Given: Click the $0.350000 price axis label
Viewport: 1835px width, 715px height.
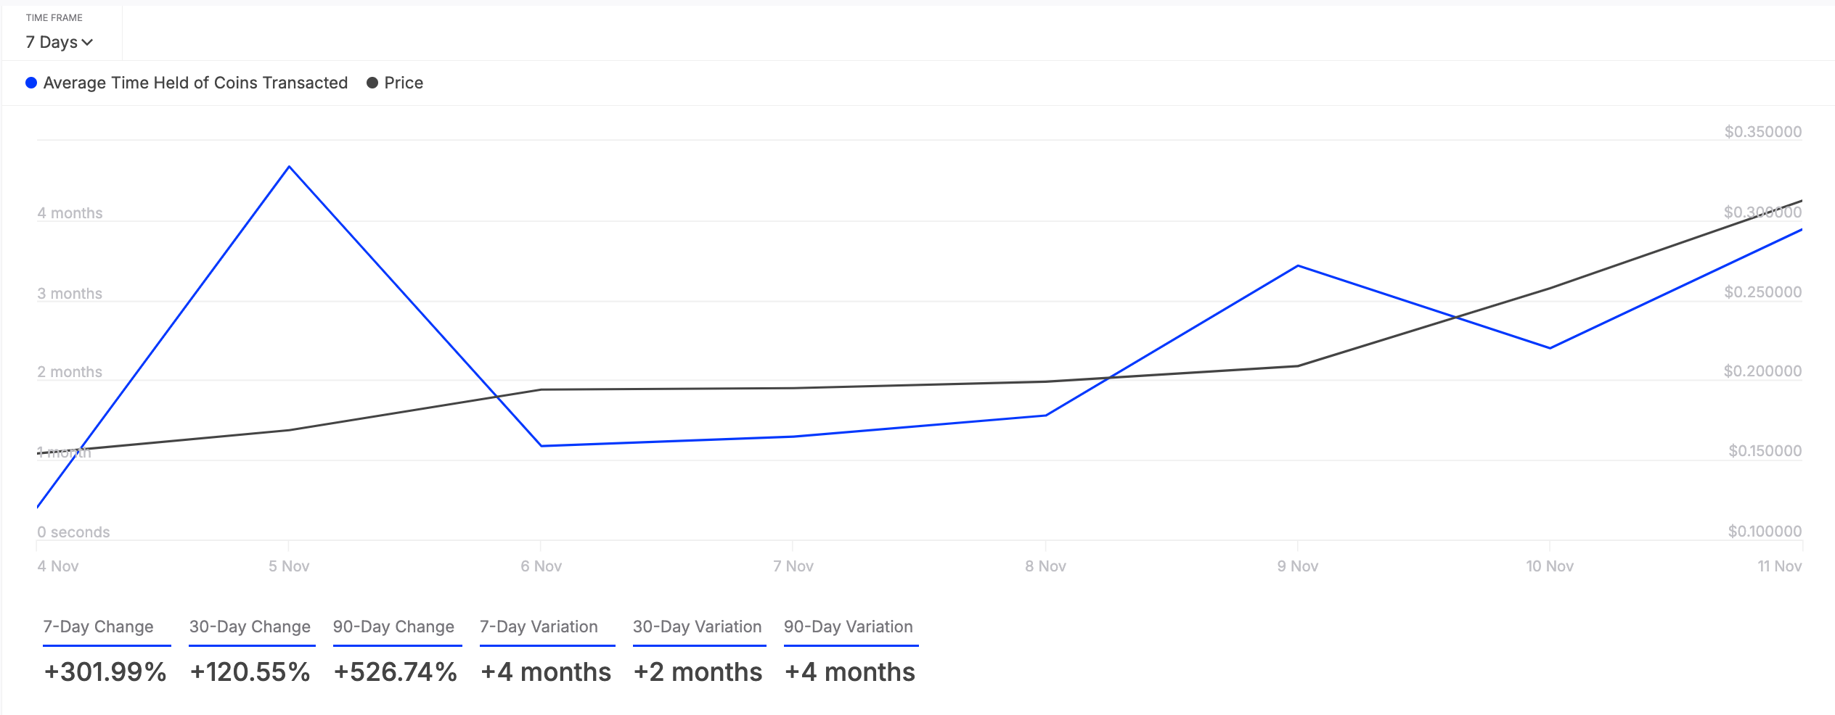Looking at the screenshot, I should (1763, 132).
